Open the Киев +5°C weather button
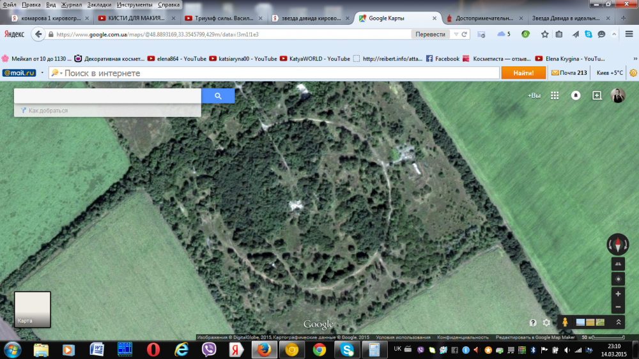Image resolution: width=639 pixels, height=359 pixels. click(610, 73)
